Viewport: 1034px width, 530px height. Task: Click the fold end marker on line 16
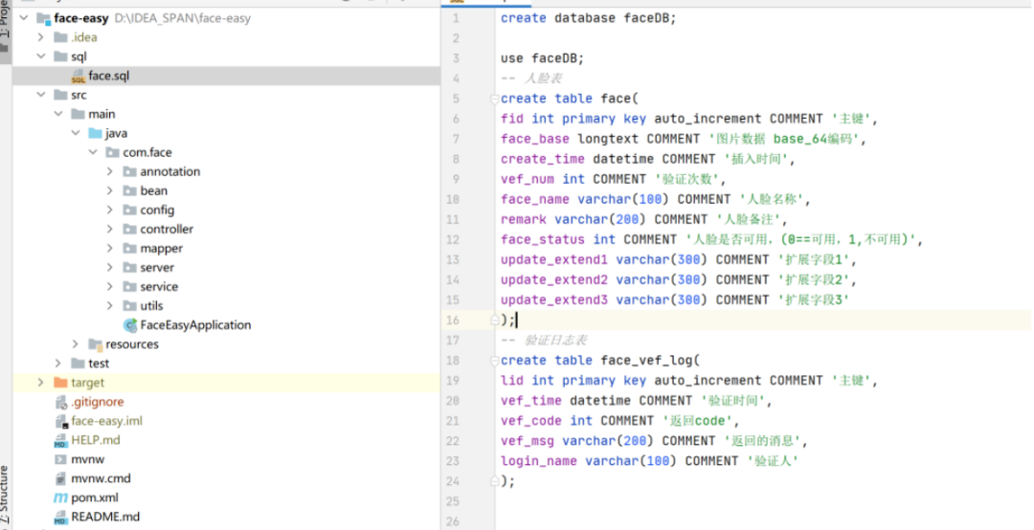click(494, 320)
